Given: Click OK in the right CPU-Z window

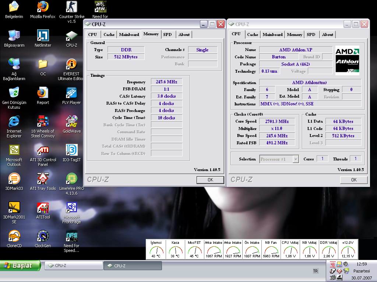Looking at the screenshot, I should pos(354,180).
